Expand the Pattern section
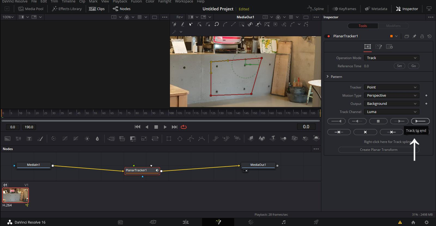 (328, 77)
